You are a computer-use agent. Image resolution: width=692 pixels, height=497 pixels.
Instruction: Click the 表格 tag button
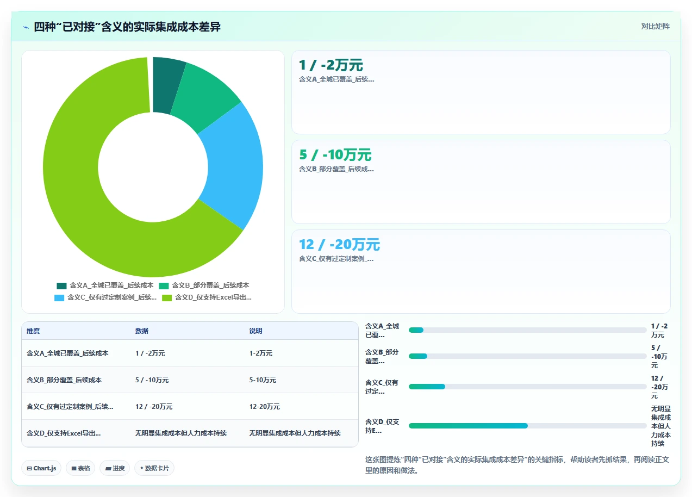pos(80,468)
